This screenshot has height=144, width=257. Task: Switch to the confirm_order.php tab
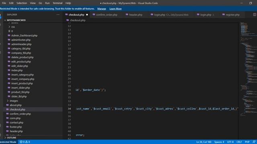pyautogui.click(x=106, y=15)
